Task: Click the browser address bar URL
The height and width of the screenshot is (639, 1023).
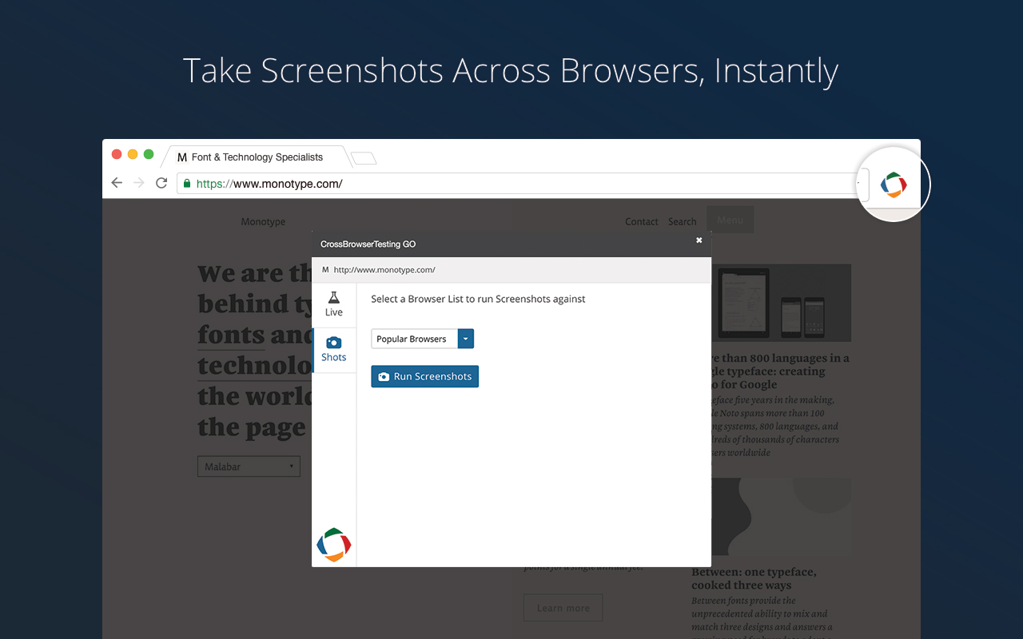Action: [269, 184]
